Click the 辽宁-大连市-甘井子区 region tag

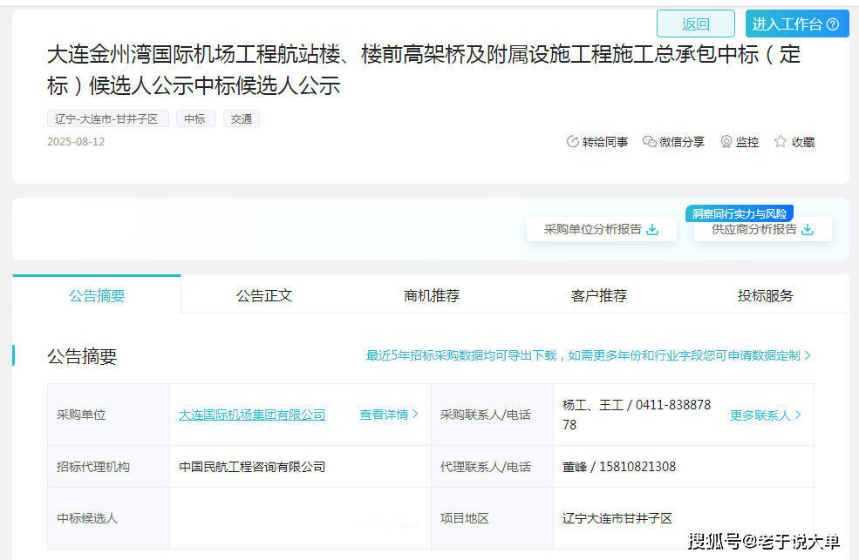pyautogui.click(x=106, y=119)
